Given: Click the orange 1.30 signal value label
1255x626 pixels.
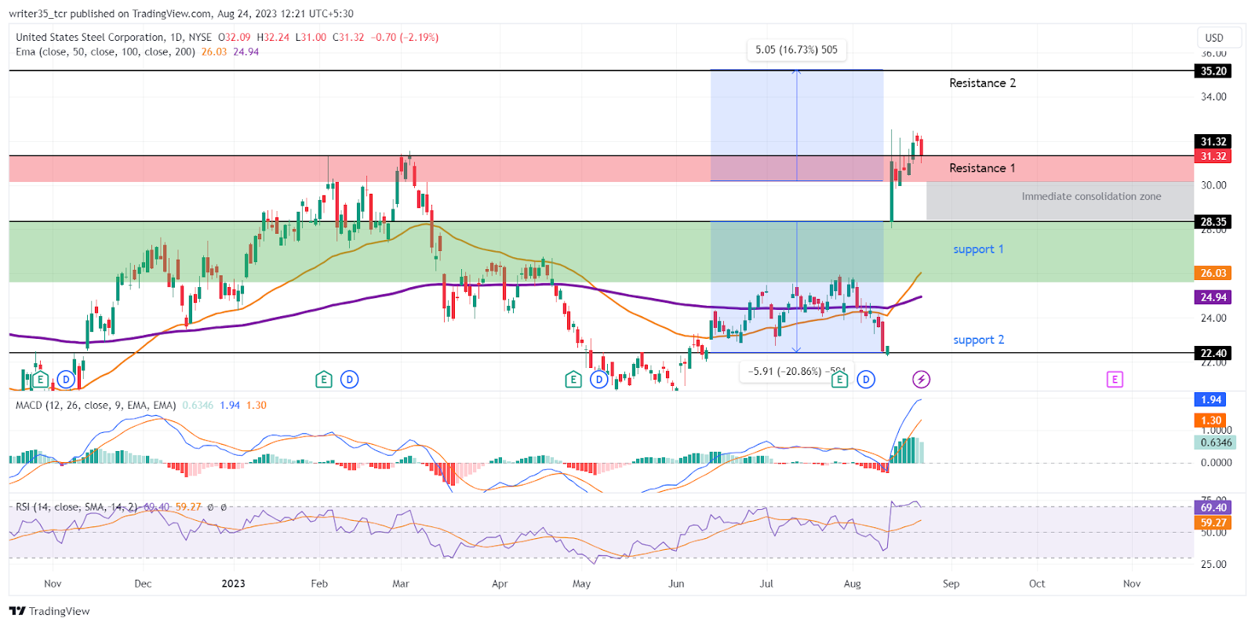Looking at the screenshot, I should (x=1211, y=420).
